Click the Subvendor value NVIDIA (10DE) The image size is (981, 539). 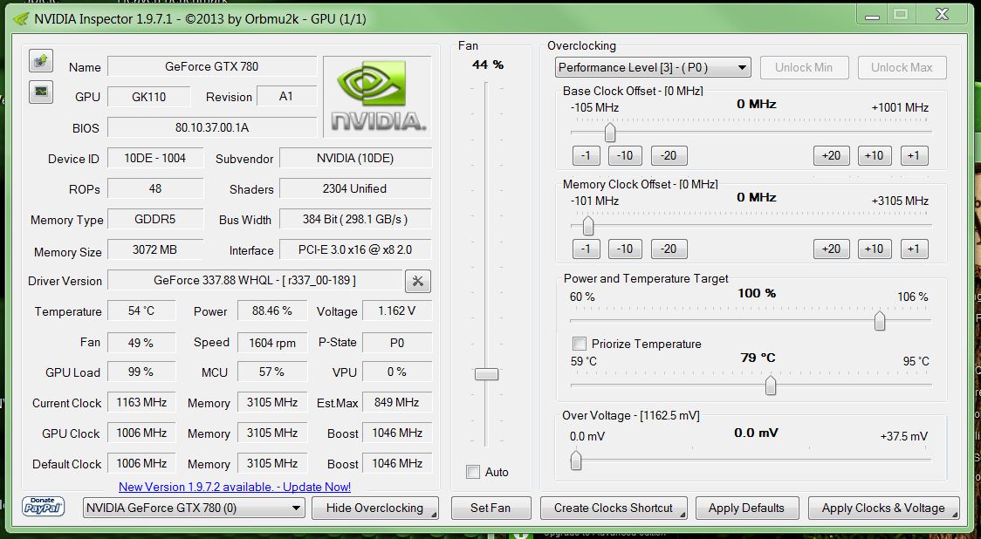click(x=354, y=158)
